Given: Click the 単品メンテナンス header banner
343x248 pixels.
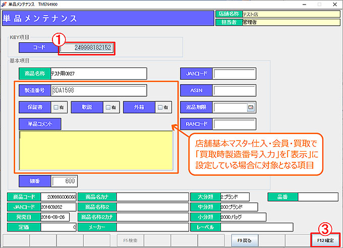Looking at the screenshot, I should 108,18.
